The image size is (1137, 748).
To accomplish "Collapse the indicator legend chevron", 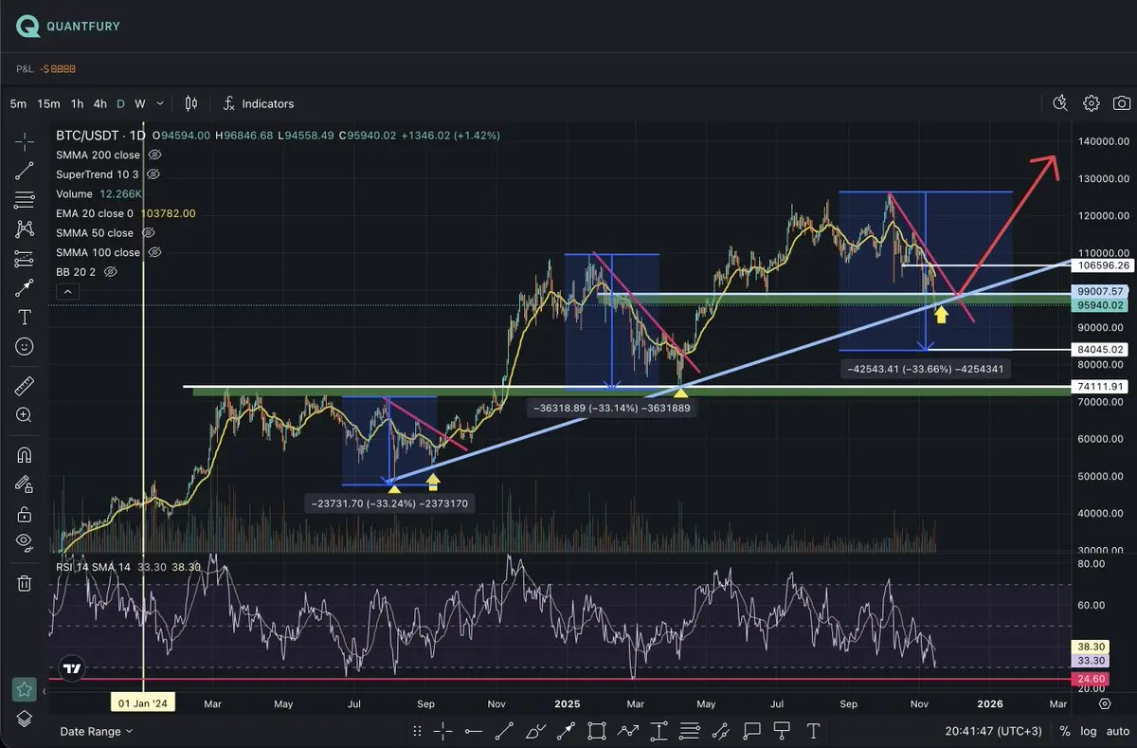I will [66, 292].
